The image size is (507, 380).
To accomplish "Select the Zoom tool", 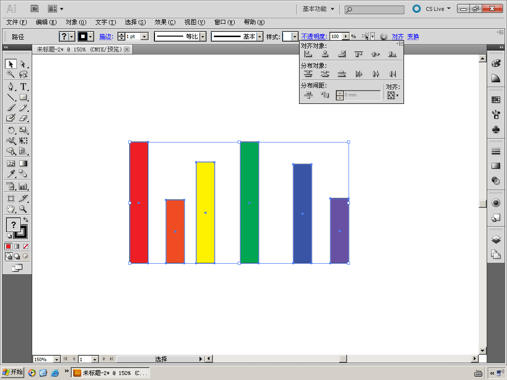I will [x=23, y=209].
